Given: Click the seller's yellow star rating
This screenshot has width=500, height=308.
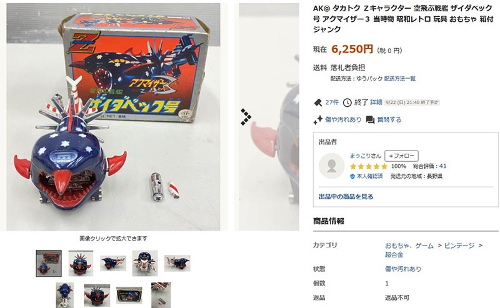Looking at the screenshot, I should tap(368, 166).
